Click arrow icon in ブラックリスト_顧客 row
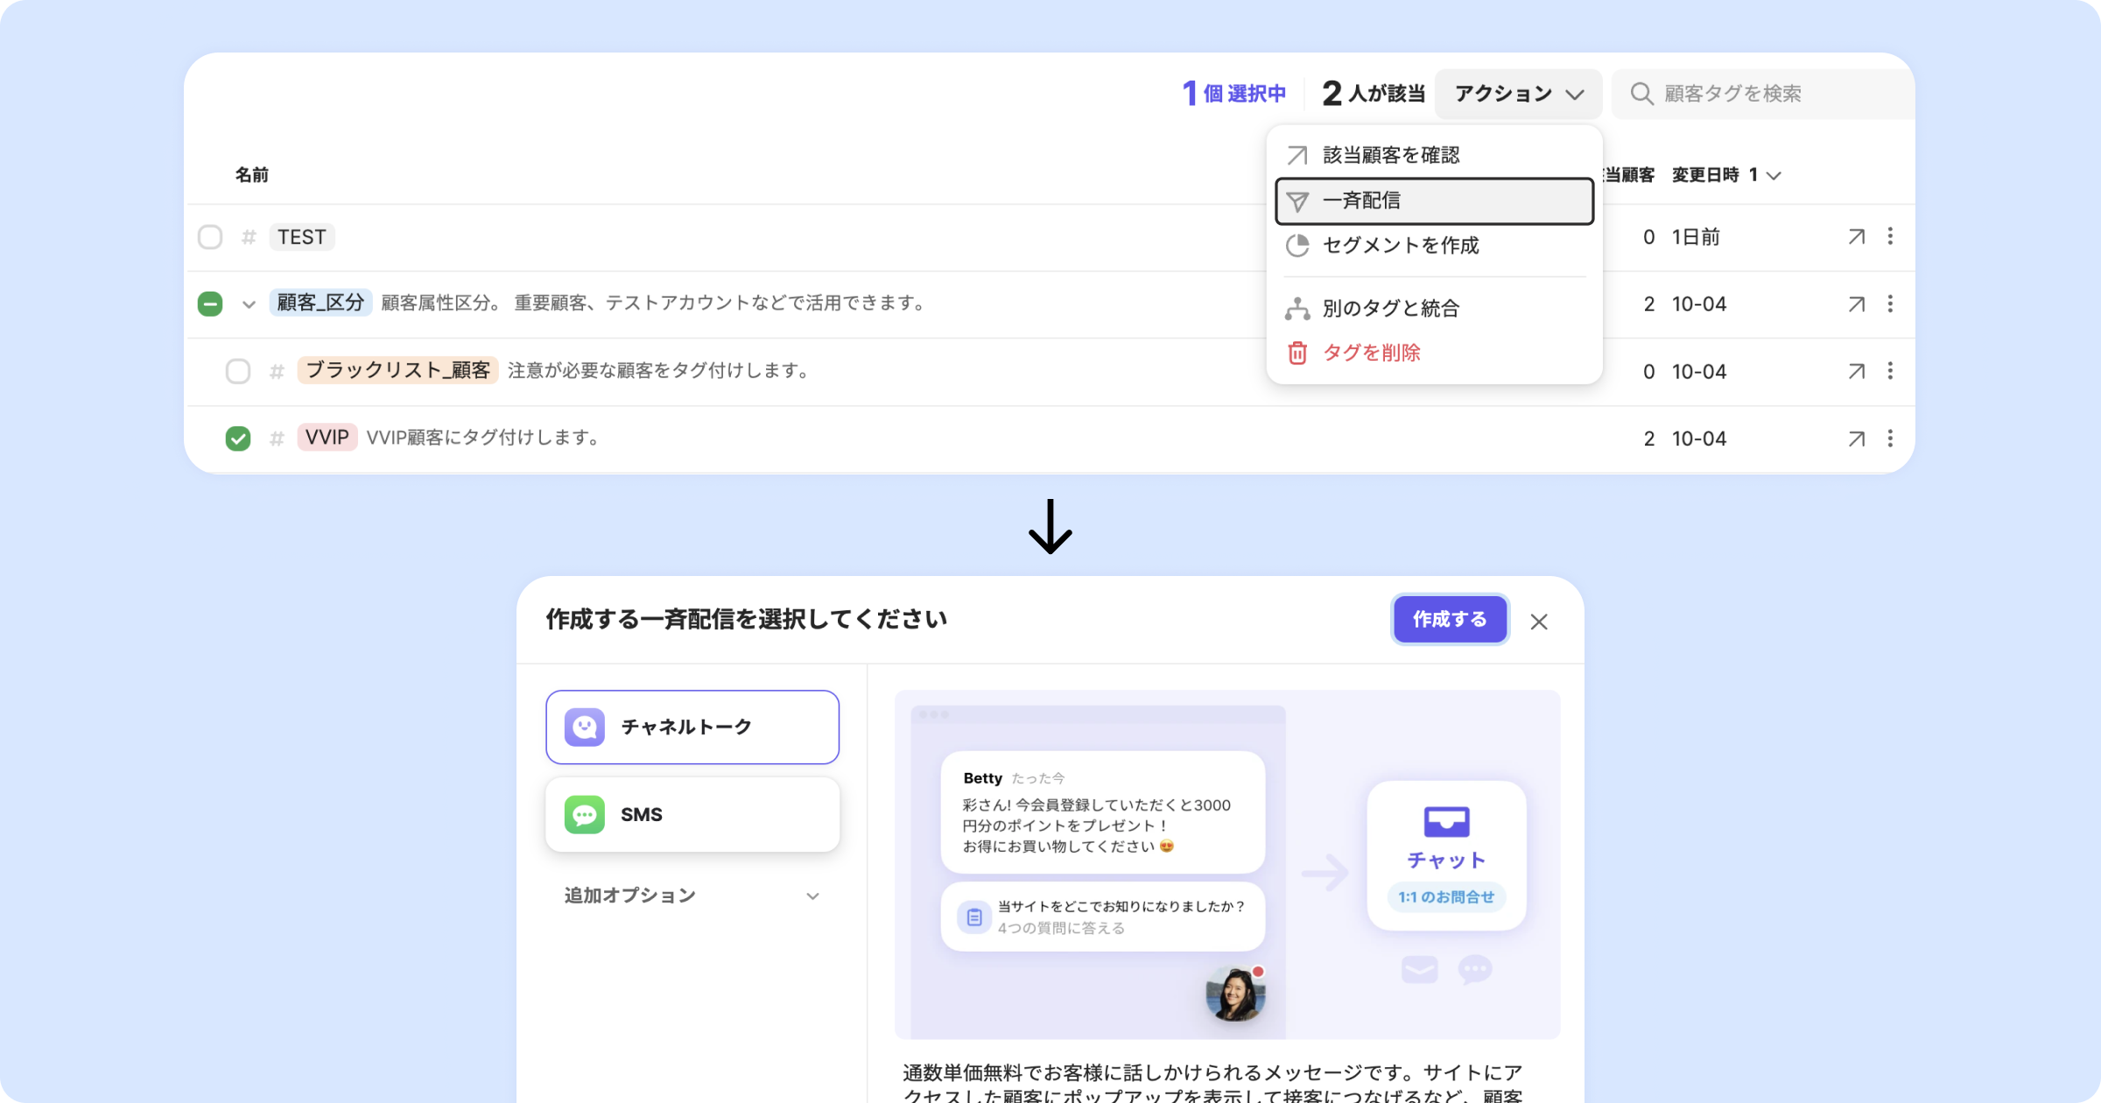The height and width of the screenshot is (1103, 2101). point(1856,371)
